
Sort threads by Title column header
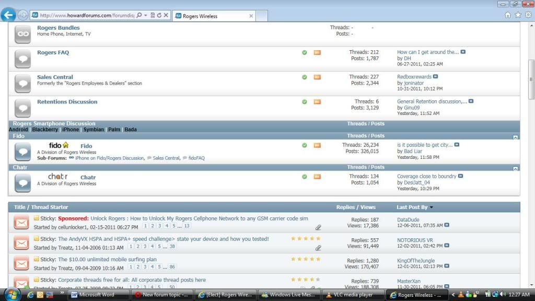pyautogui.click(x=19, y=207)
